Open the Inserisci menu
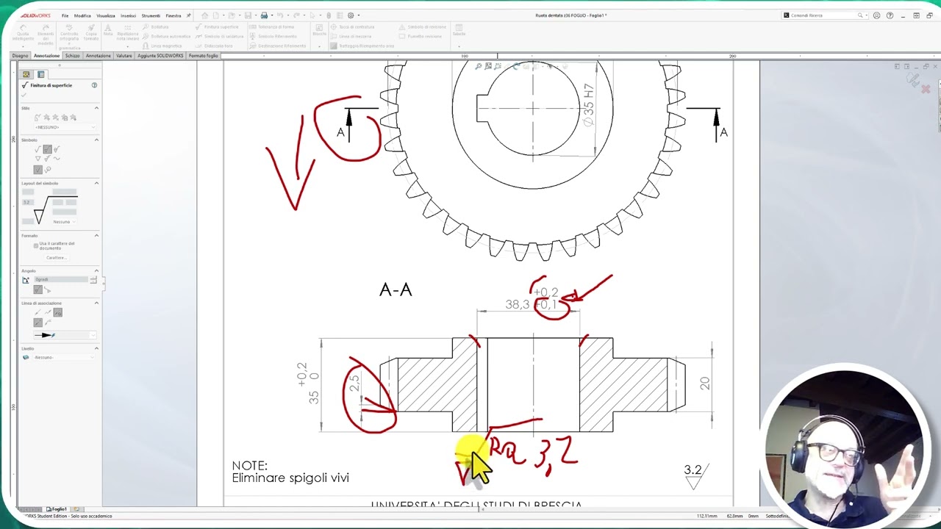Screen dimensions: 941x529 (x=129, y=15)
